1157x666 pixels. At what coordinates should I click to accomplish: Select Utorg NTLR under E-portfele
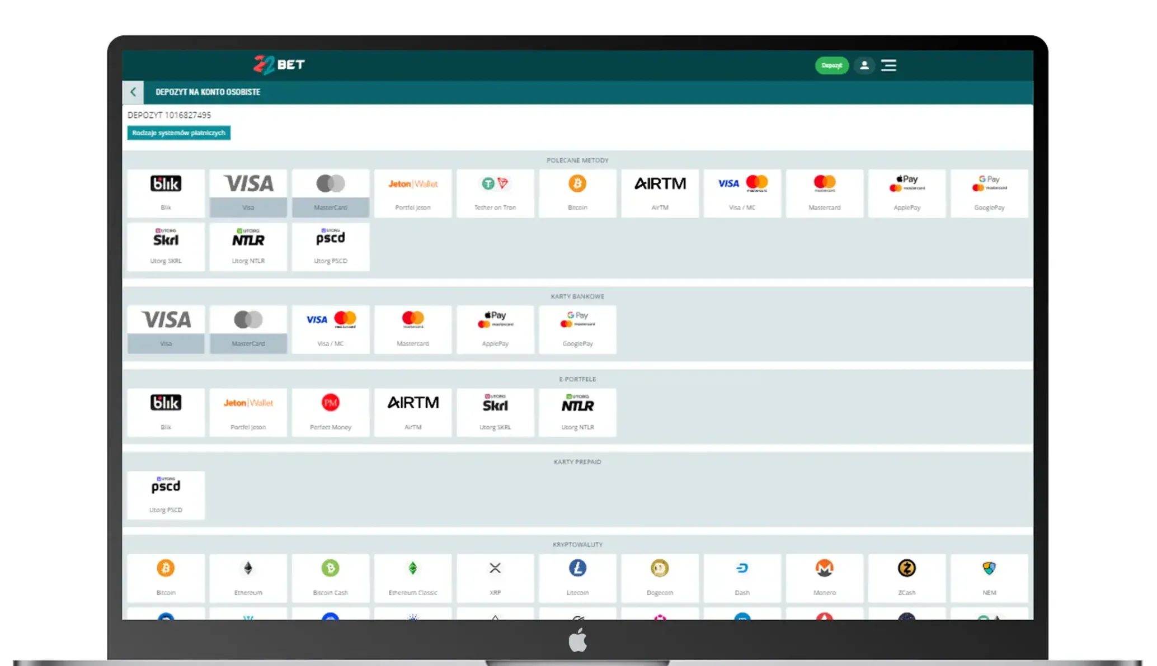pos(577,412)
